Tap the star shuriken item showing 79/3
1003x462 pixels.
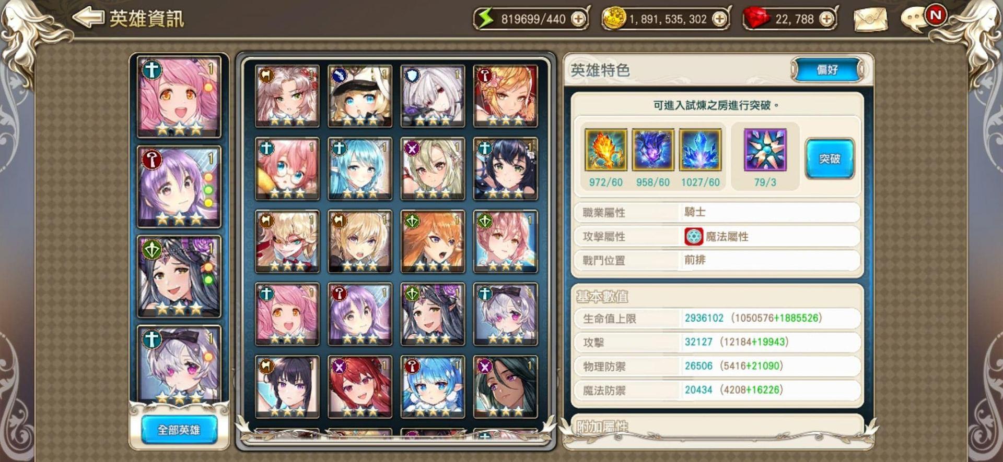tap(765, 150)
